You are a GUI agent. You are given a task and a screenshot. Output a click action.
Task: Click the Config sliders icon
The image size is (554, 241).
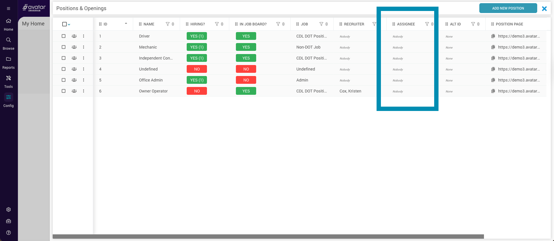point(8,97)
